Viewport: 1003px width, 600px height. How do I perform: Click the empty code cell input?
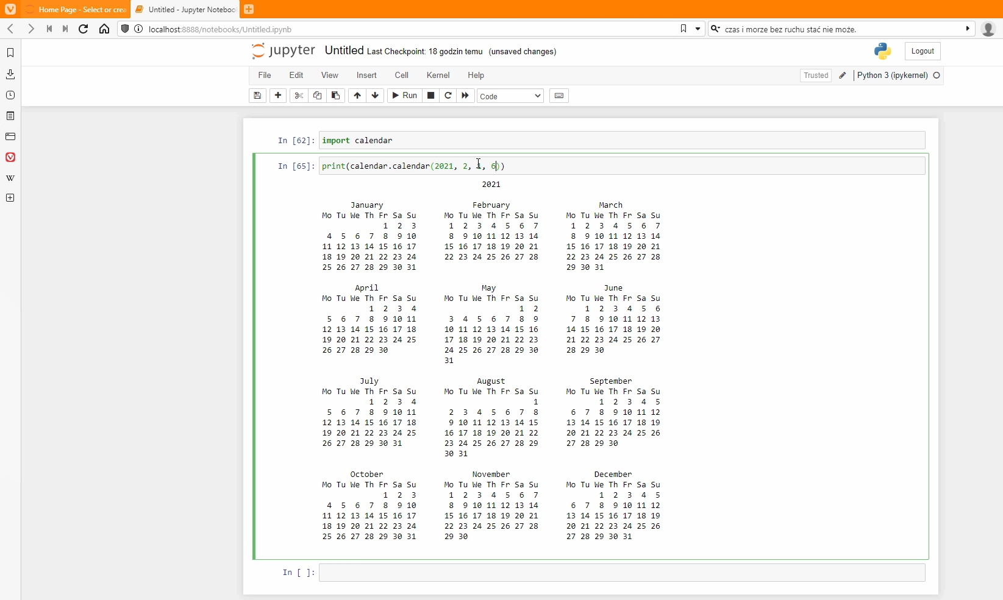tap(621, 573)
